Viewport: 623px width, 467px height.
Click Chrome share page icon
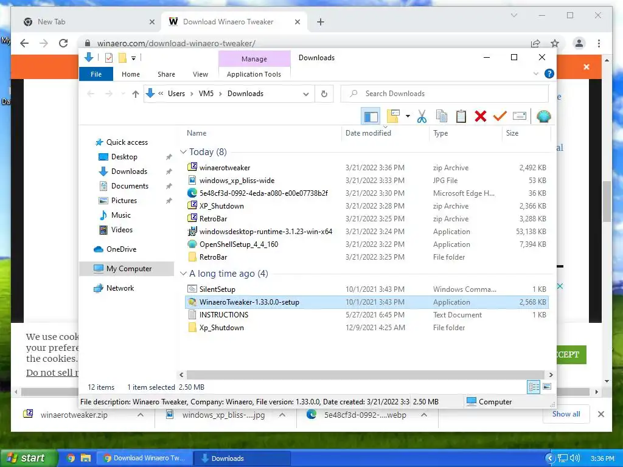[535, 43]
